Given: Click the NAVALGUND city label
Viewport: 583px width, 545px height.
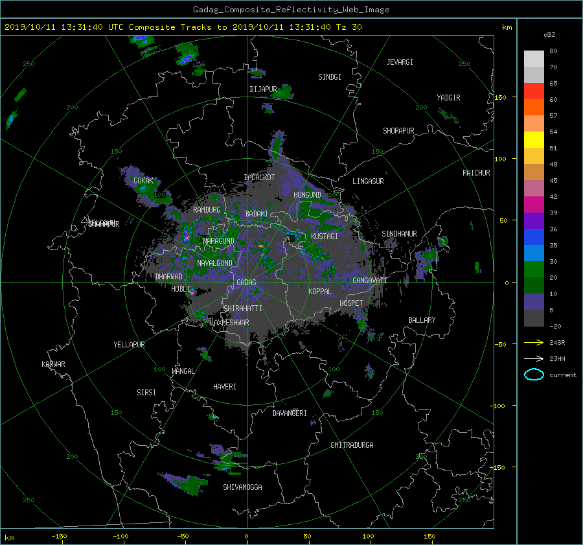Looking at the screenshot, I should click(x=214, y=262).
